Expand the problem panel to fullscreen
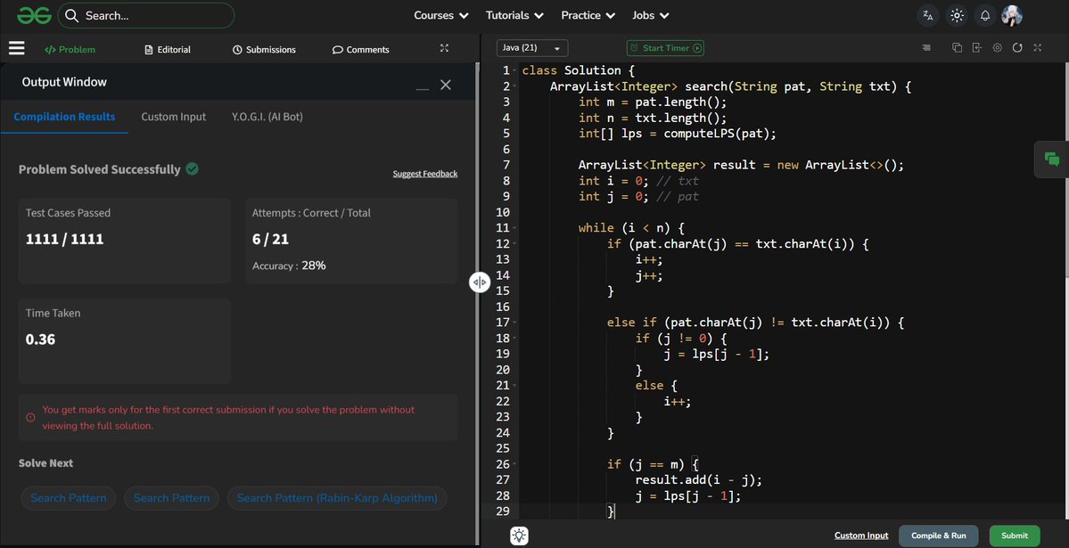The height and width of the screenshot is (548, 1069). point(445,48)
